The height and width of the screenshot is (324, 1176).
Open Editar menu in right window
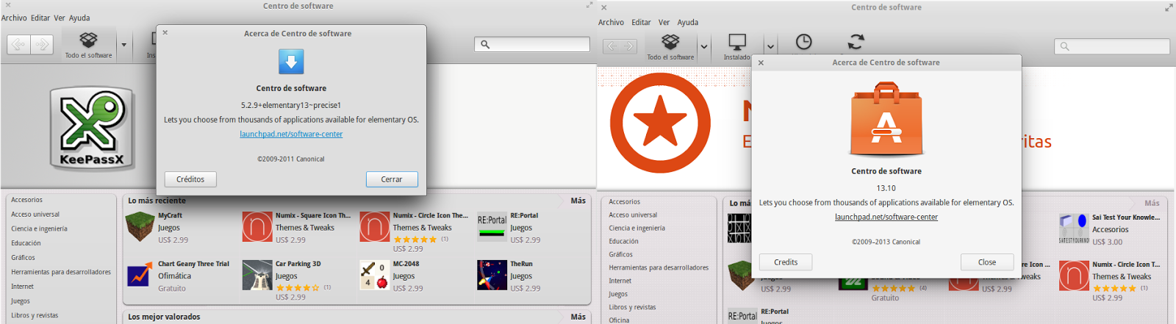click(641, 22)
